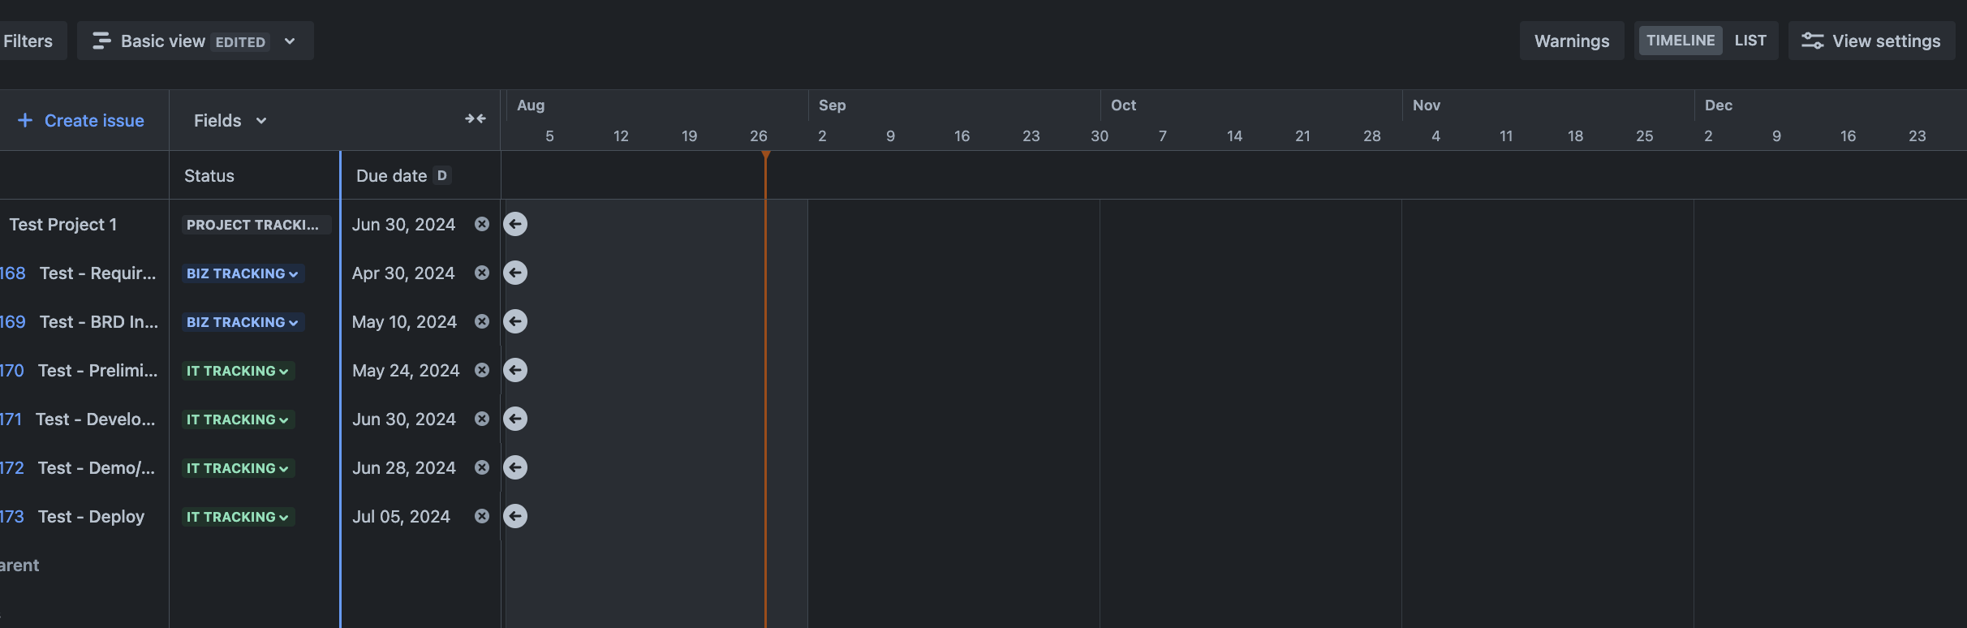
Task: Open issue link 173
Action: [12, 516]
